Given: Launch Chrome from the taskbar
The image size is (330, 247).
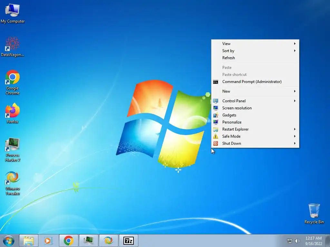Looking at the screenshot, I should click(68, 241).
